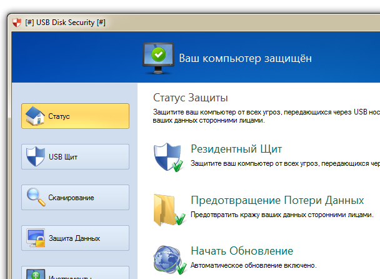This screenshot has width=380, height=279.
Task: Click the locked monitor icon beside Защита Данных
Action: [x=35, y=238]
